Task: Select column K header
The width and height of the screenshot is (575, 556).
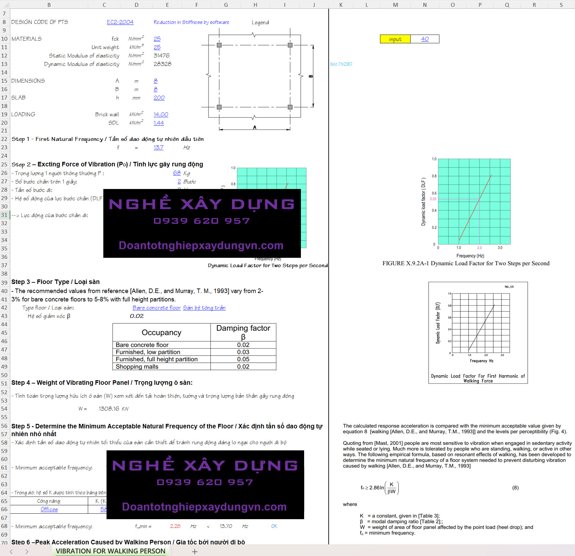Action: (341, 5)
